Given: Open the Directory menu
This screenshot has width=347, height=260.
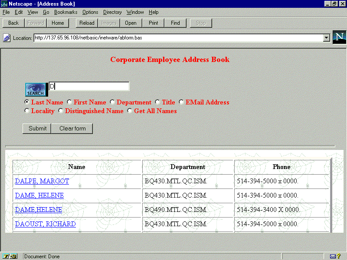Looking at the screenshot, I should click(x=112, y=12).
